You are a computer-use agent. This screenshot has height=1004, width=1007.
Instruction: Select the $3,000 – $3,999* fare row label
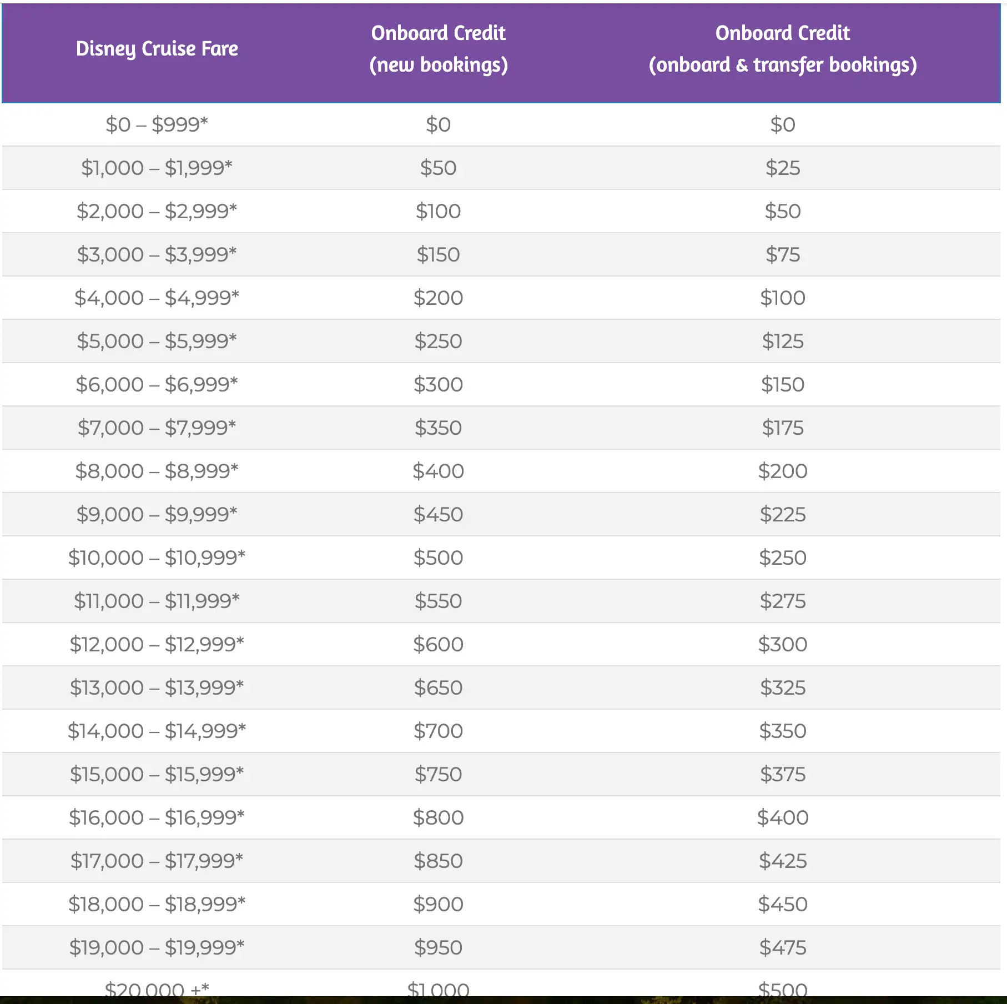point(157,254)
